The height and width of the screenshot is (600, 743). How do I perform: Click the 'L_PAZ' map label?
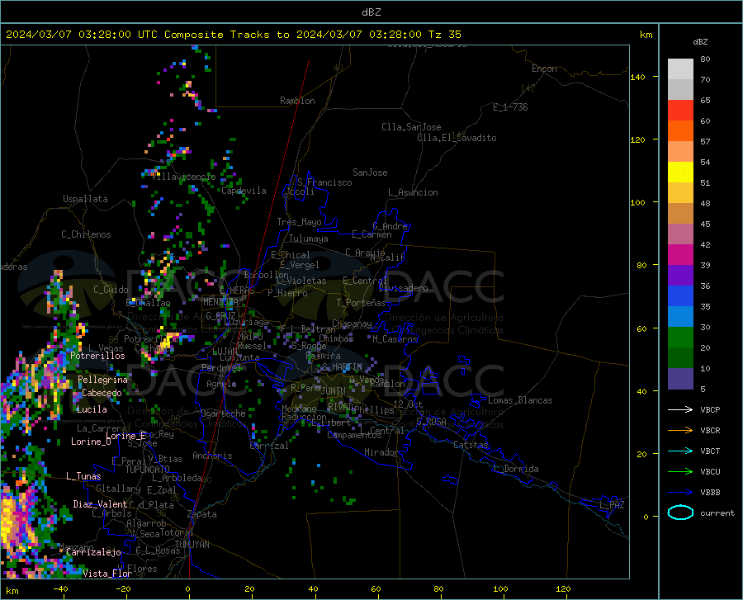[613, 505]
